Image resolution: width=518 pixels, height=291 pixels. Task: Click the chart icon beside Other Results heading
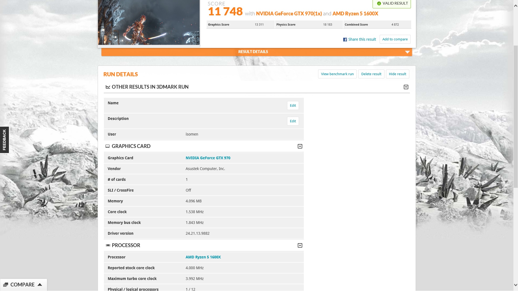click(x=108, y=87)
